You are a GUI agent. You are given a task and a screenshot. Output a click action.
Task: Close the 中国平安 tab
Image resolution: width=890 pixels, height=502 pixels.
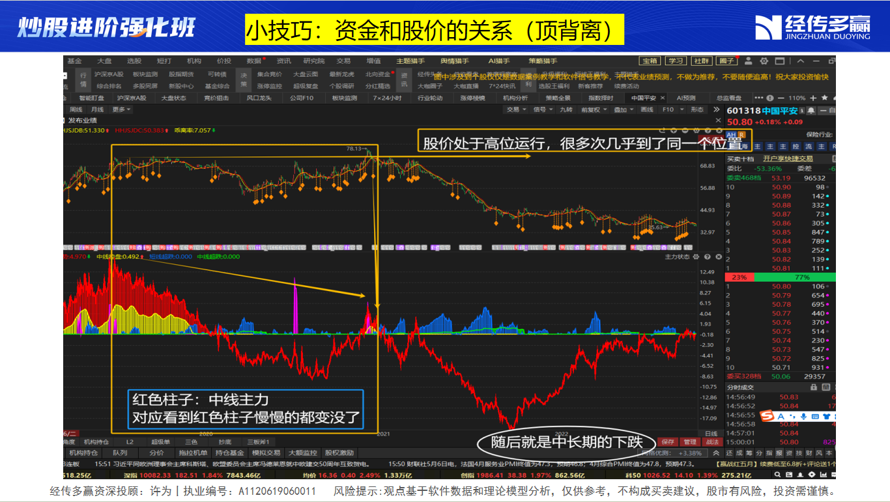(x=663, y=98)
